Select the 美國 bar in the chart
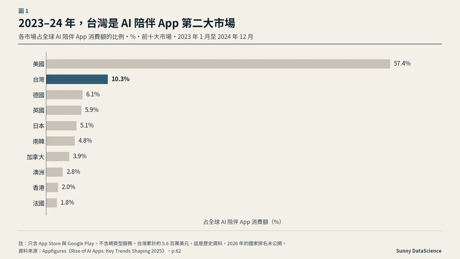 click(x=218, y=64)
